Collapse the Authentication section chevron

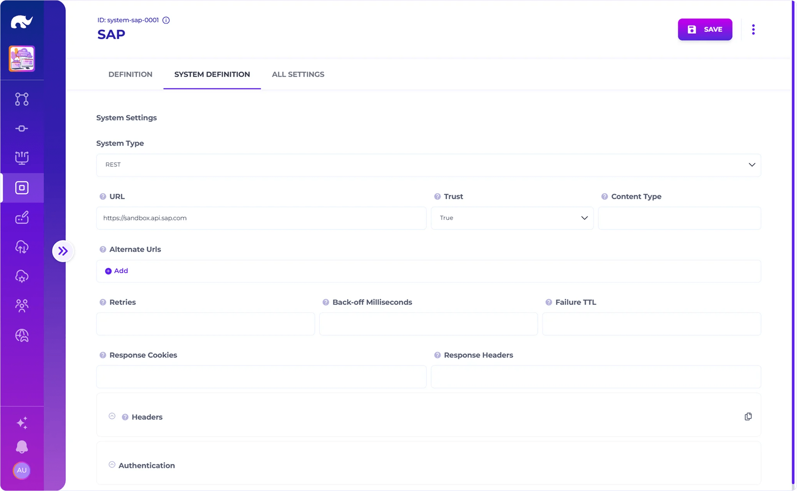pos(112,464)
